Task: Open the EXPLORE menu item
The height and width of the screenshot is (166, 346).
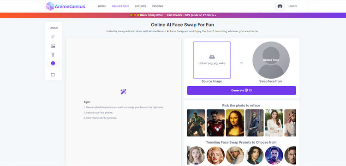Action: click(x=140, y=6)
